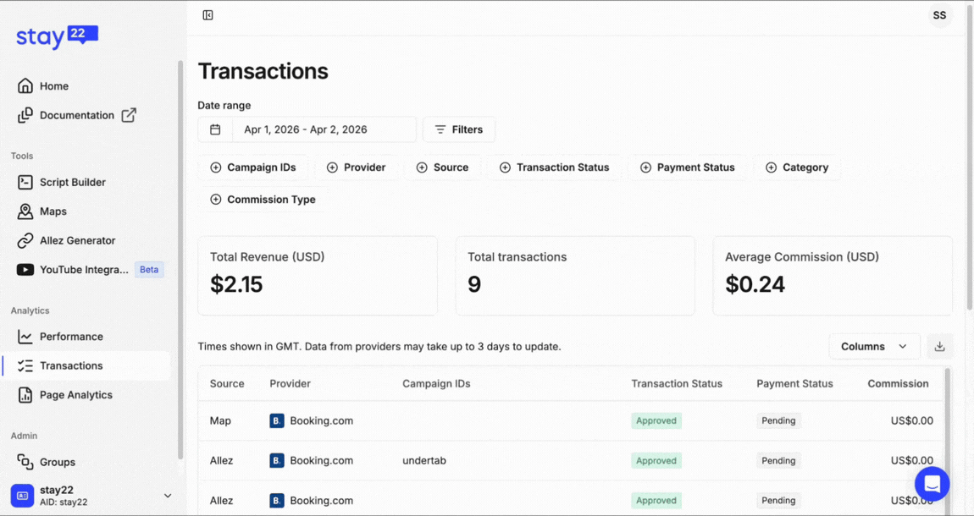Click the stay22 logo
The width and height of the screenshot is (974, 516).
click(x=57, y=36)
